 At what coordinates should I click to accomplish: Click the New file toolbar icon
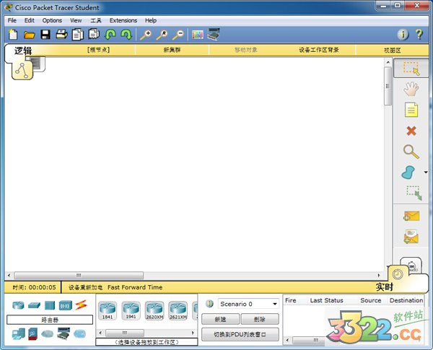pyautogui.click(x=13, y=35)
